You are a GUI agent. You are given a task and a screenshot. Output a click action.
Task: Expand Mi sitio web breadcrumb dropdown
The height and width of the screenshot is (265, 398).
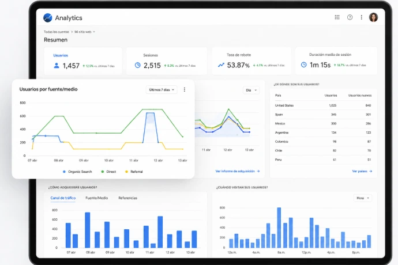pyautogui.click(x=85, y=32)
